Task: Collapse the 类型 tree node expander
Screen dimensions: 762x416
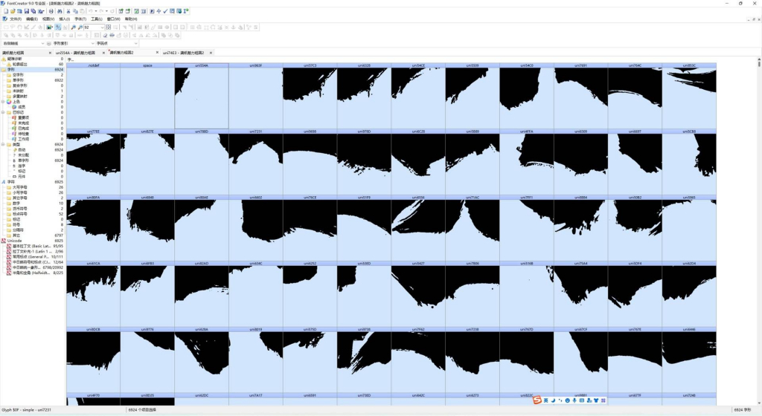Action: (3, 144)
